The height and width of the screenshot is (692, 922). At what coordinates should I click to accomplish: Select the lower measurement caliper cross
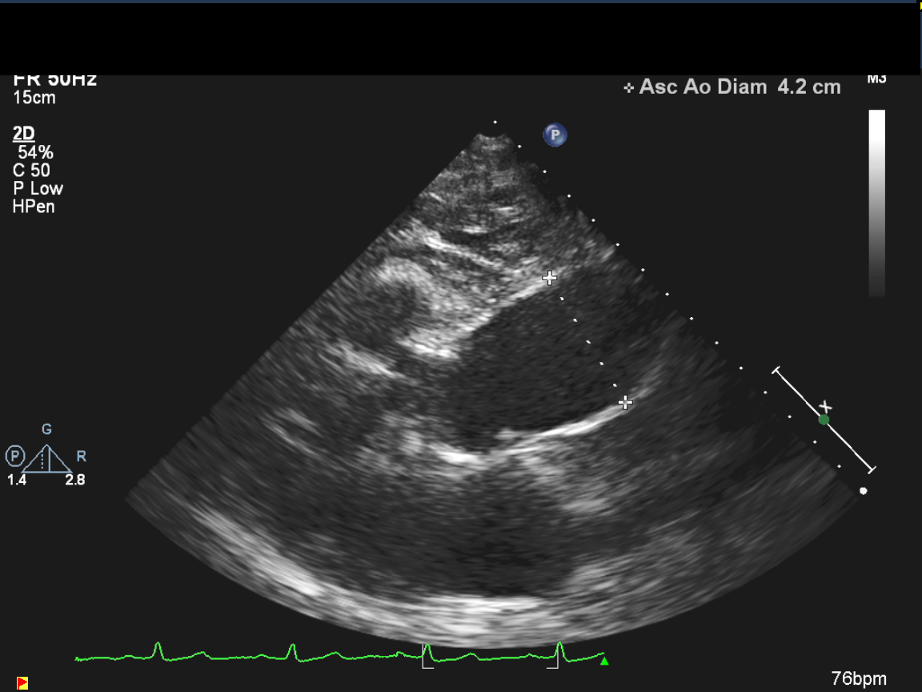(x=626, y=402)
